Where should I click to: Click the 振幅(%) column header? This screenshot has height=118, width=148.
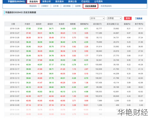(x=127, y=24)
